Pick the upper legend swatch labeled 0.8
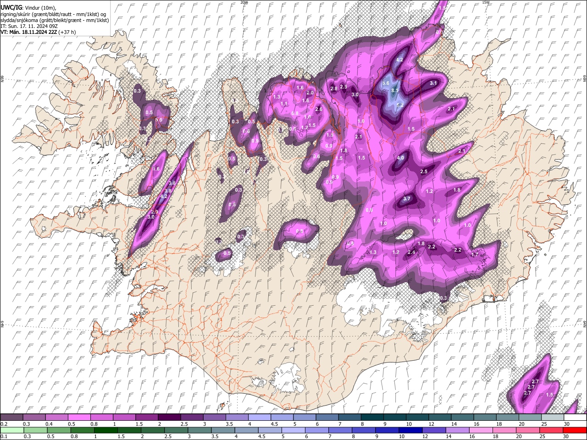The height and width of the screenshot is (440, 587). pyautogui.click(x=101, y=418)
